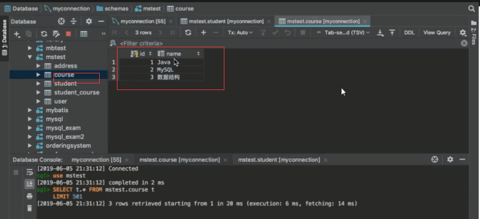Expand the user table node
480x219 pixels.
click(x=38, y=101)
